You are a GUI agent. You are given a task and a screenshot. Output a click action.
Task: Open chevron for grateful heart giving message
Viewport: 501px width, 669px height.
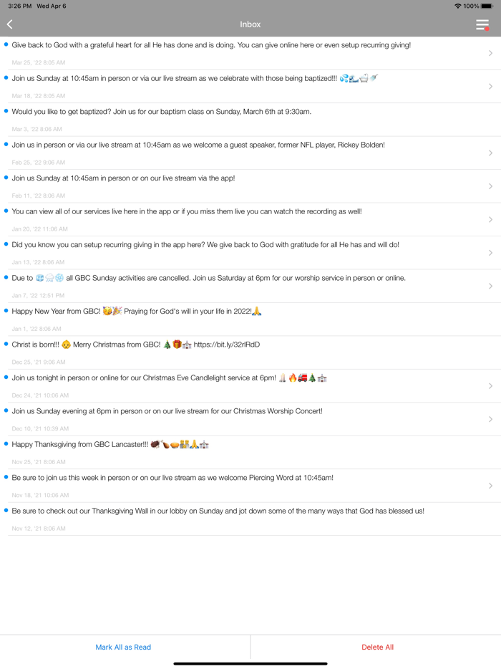tap(490, 53)
